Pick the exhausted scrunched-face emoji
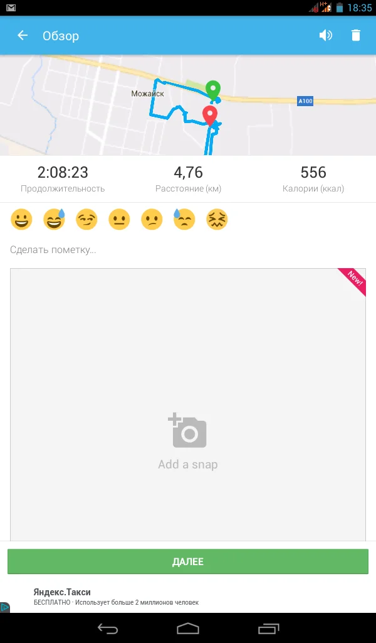This screenshot has height=643, width=376. click(217, 219)
